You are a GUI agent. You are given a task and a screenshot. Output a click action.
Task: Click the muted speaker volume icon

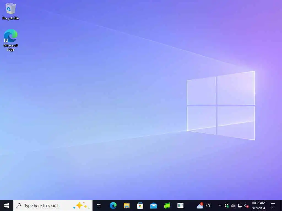[246, 206]
